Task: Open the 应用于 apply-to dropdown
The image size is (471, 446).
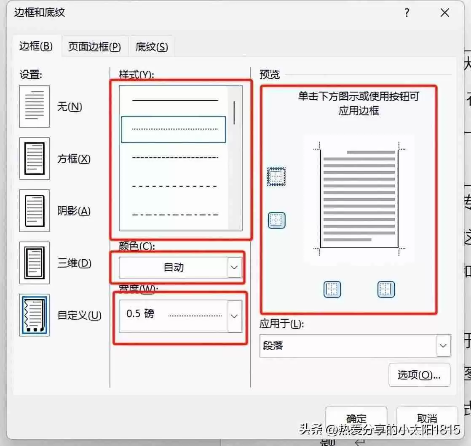Action: coord(443,345)
